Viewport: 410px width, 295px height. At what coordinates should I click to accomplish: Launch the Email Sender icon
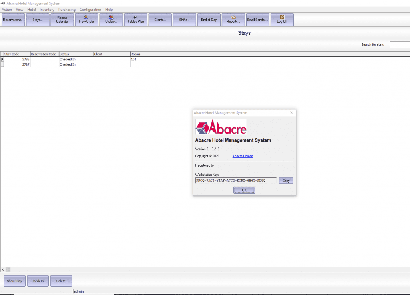pyautogui.click(x=257, y=19)
